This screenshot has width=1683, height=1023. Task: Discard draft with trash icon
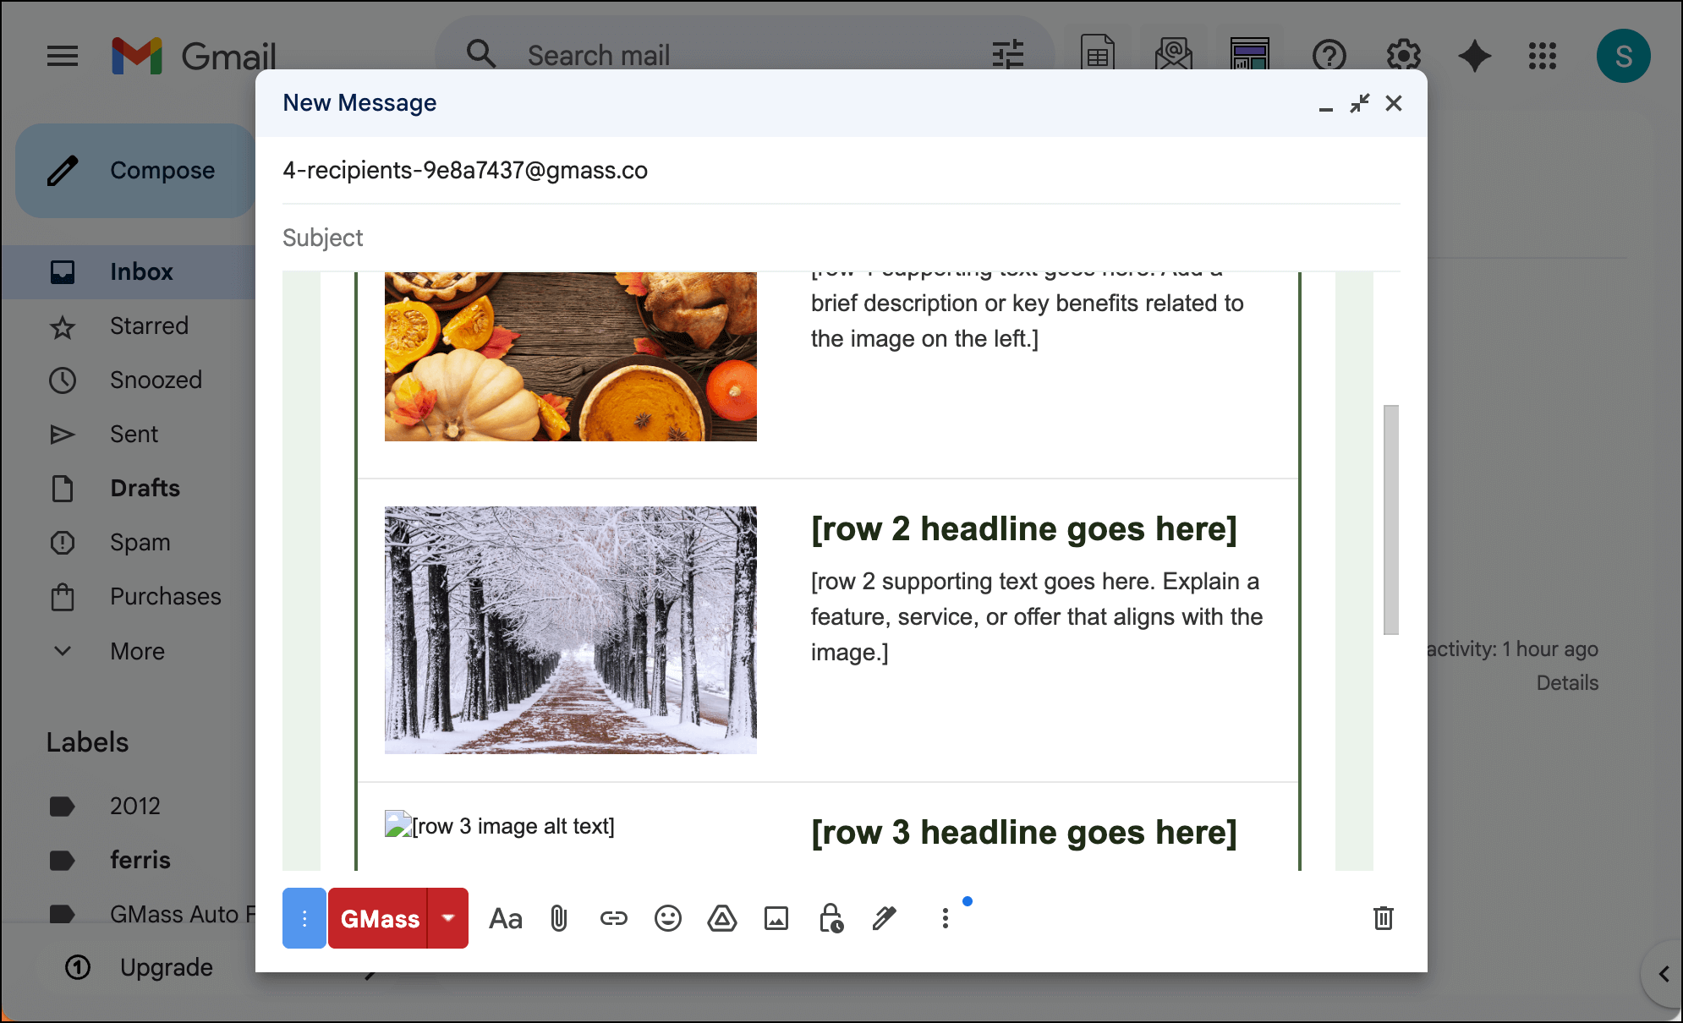tap(1383, 918)
